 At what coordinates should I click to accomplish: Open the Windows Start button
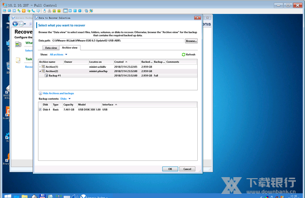point(8,196)
